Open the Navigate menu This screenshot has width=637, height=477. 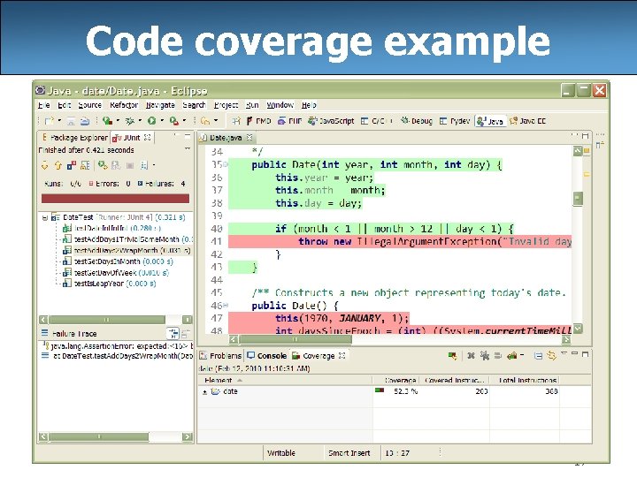160,105
